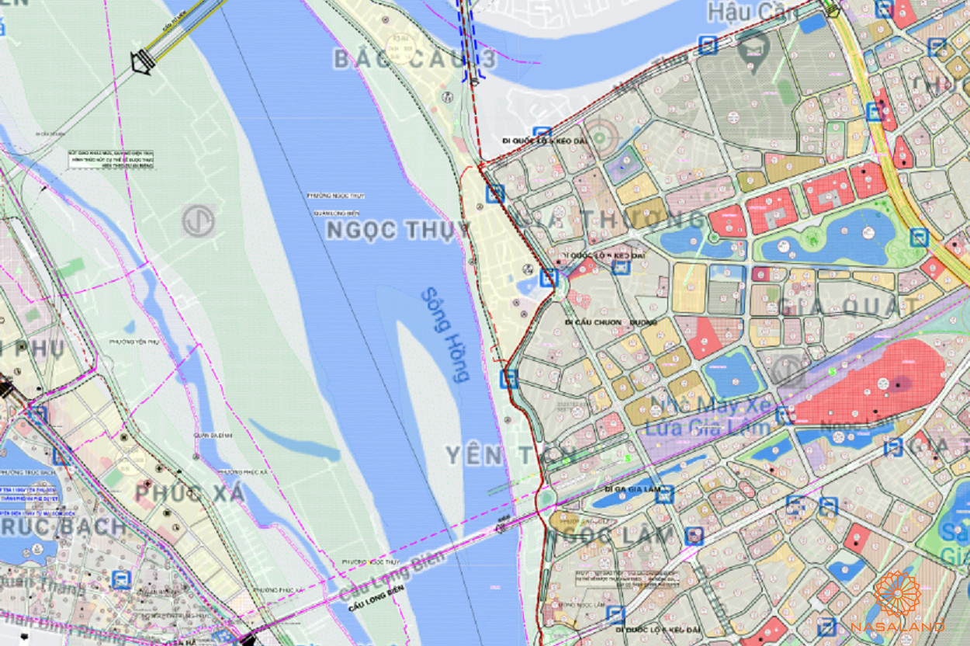Click the Nhà Máy Xe Lửa Gia Lâm label

pos(712,415)
